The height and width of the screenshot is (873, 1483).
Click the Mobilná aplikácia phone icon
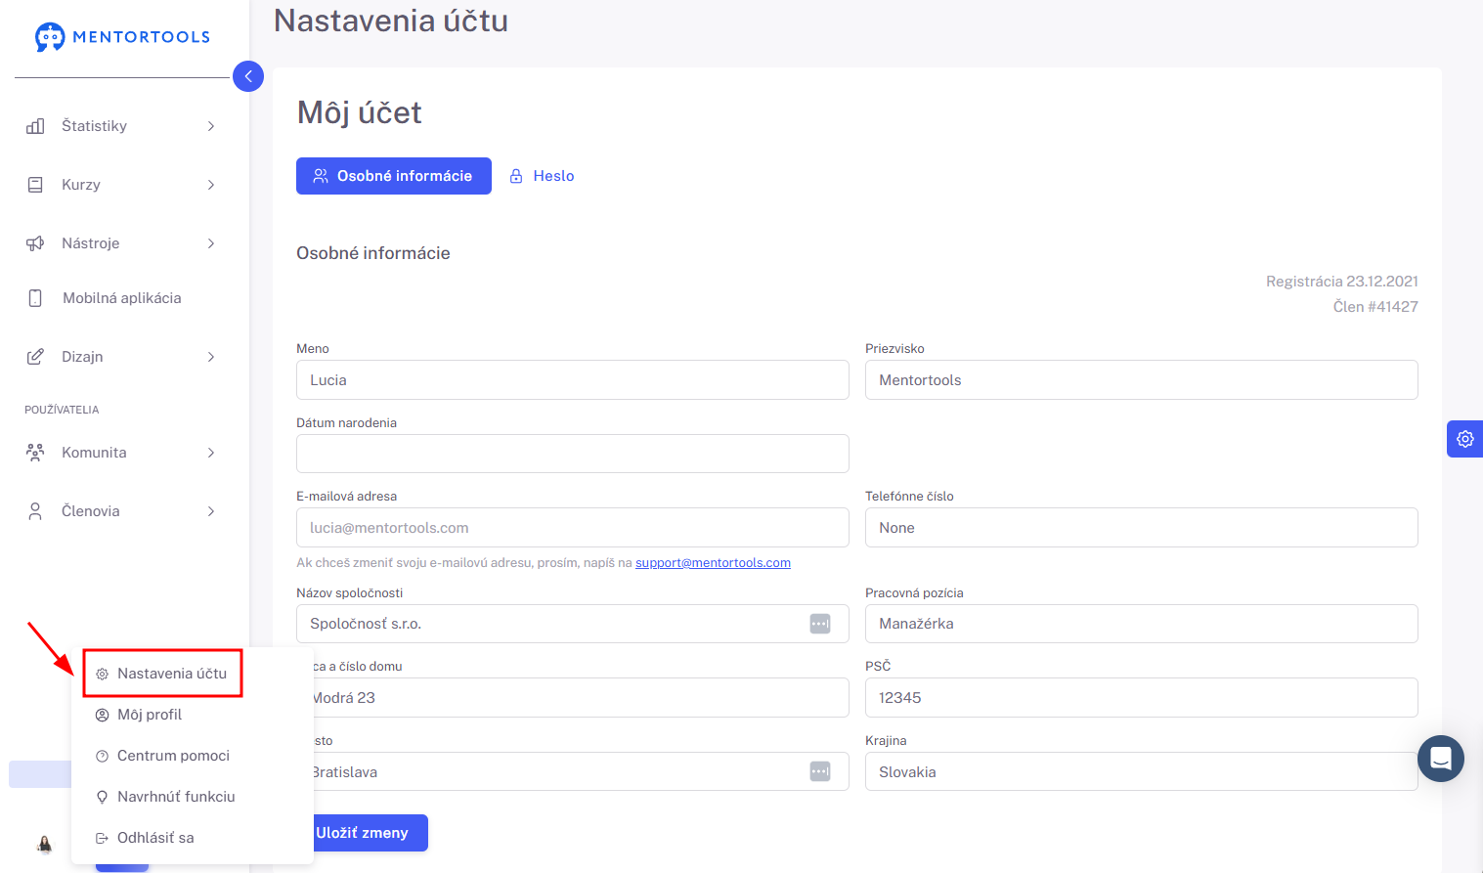(x=35, y=298)
